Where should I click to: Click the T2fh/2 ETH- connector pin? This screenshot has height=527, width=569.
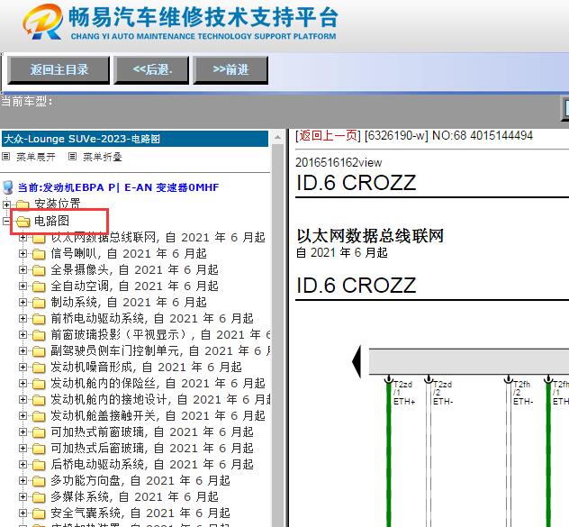(509, 380)
